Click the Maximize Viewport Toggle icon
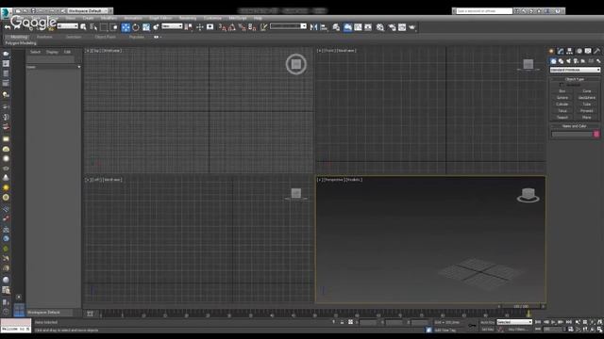 pos(600,330)
